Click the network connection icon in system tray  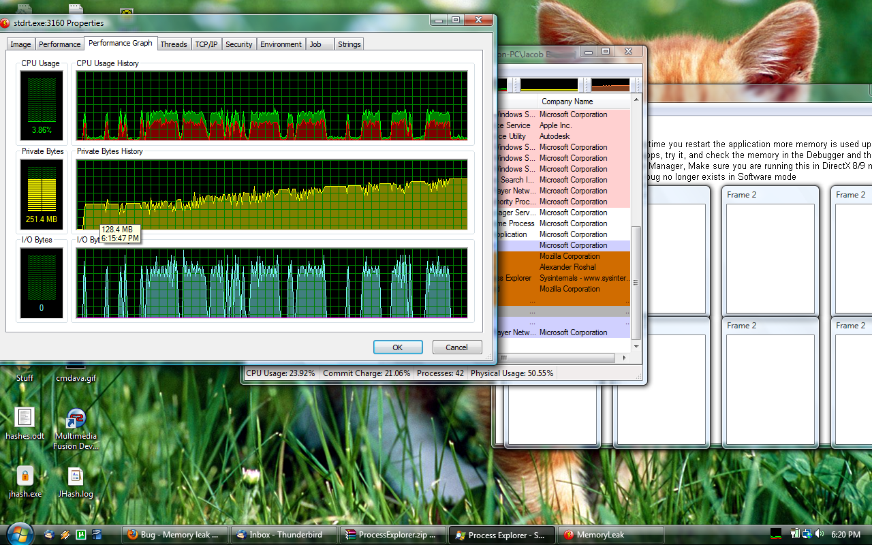coord(807,534)
